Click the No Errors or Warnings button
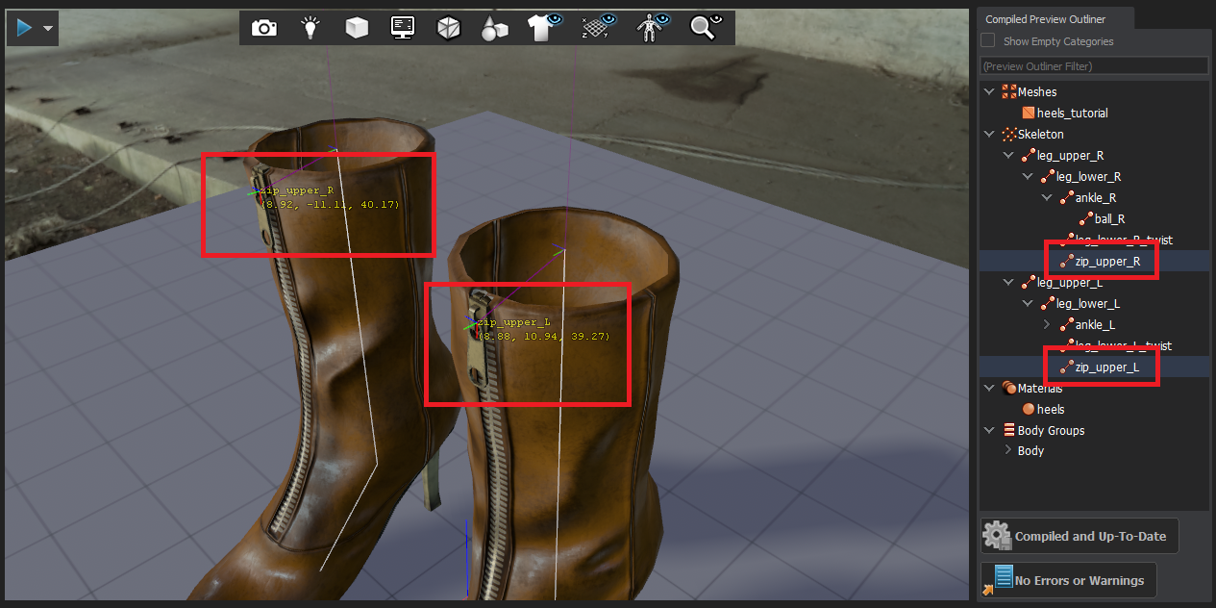 (1068, 580)
